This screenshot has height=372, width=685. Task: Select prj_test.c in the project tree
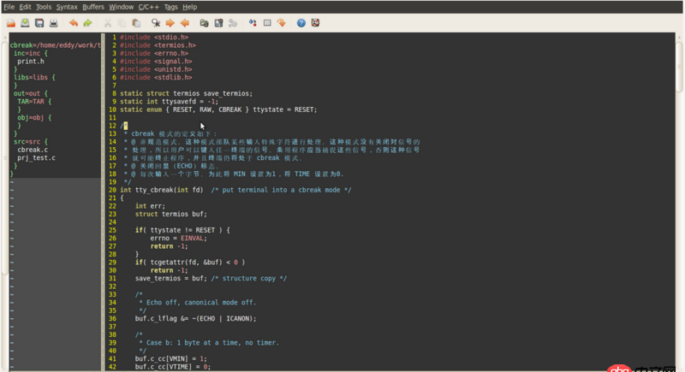point(36,158)
